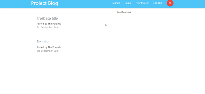205x94 pixels.
Task: Click the red PK profile avatar
Action: point(170,3)
